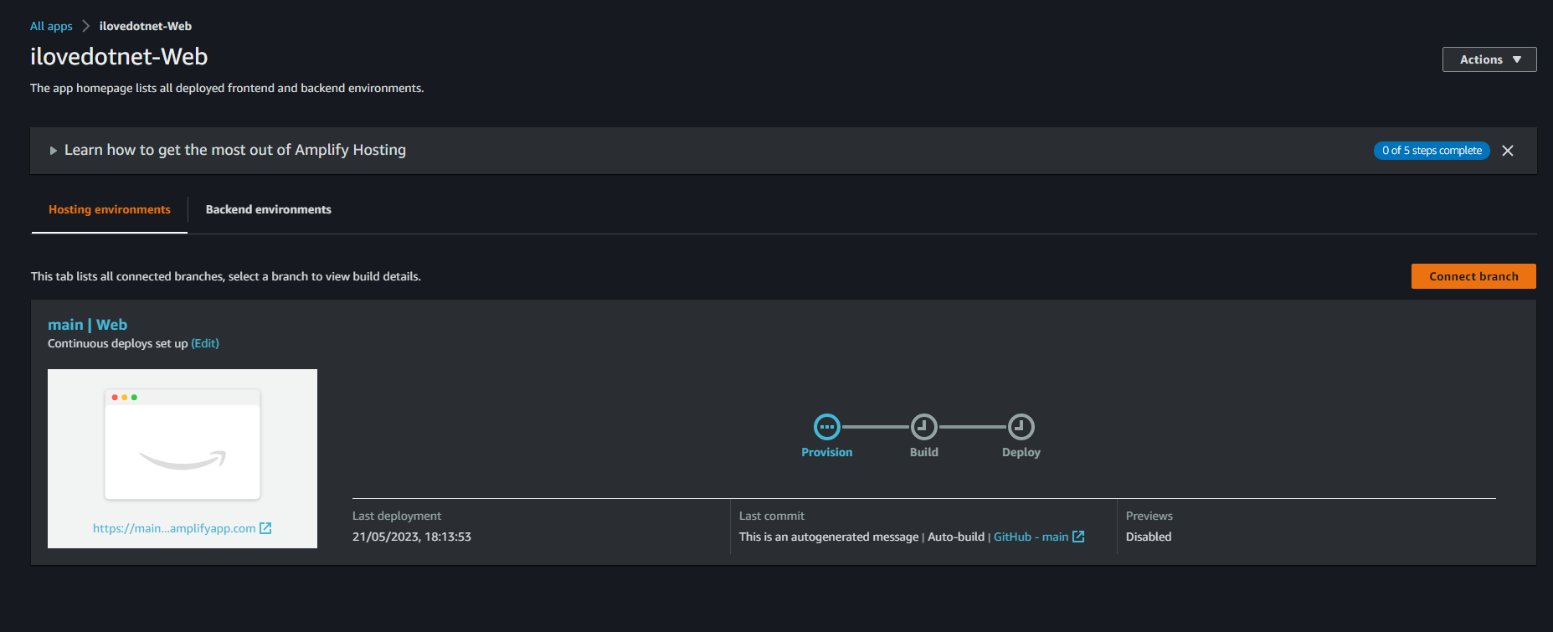Click the Deploy step label
1553x632 pixels.
(1021, 452)
